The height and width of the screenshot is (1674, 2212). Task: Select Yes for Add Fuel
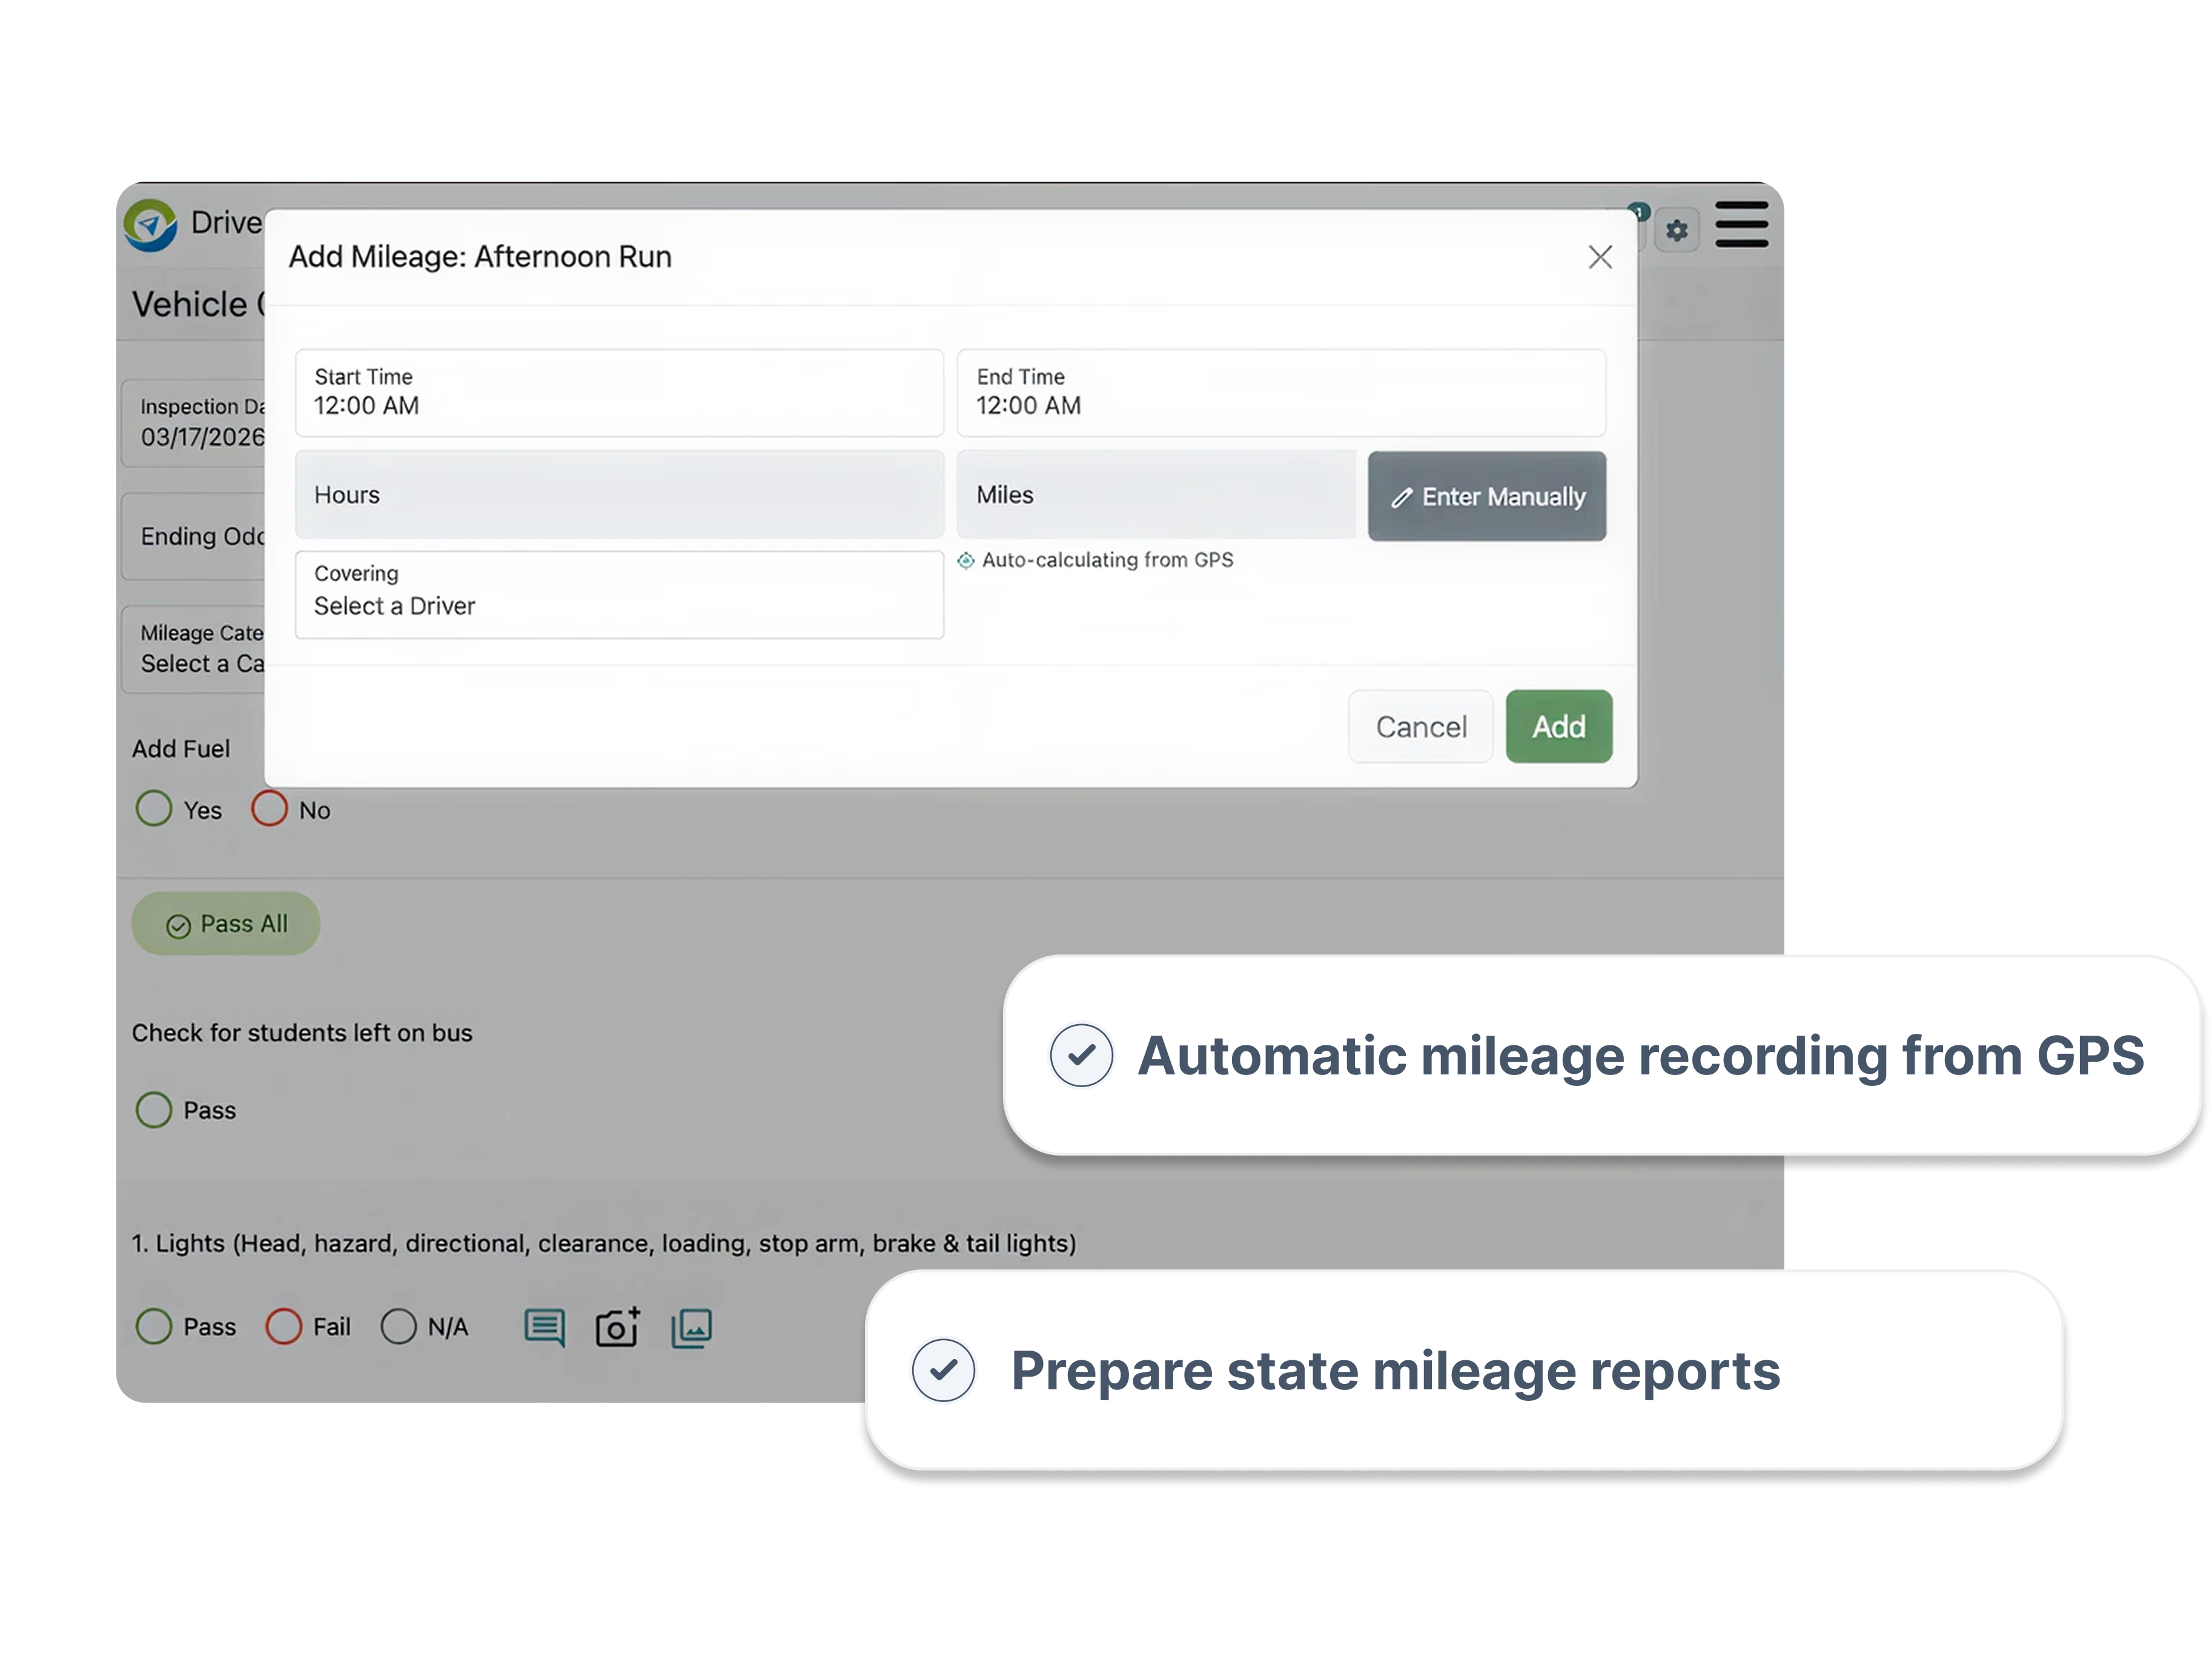click(x=155, y=809)
